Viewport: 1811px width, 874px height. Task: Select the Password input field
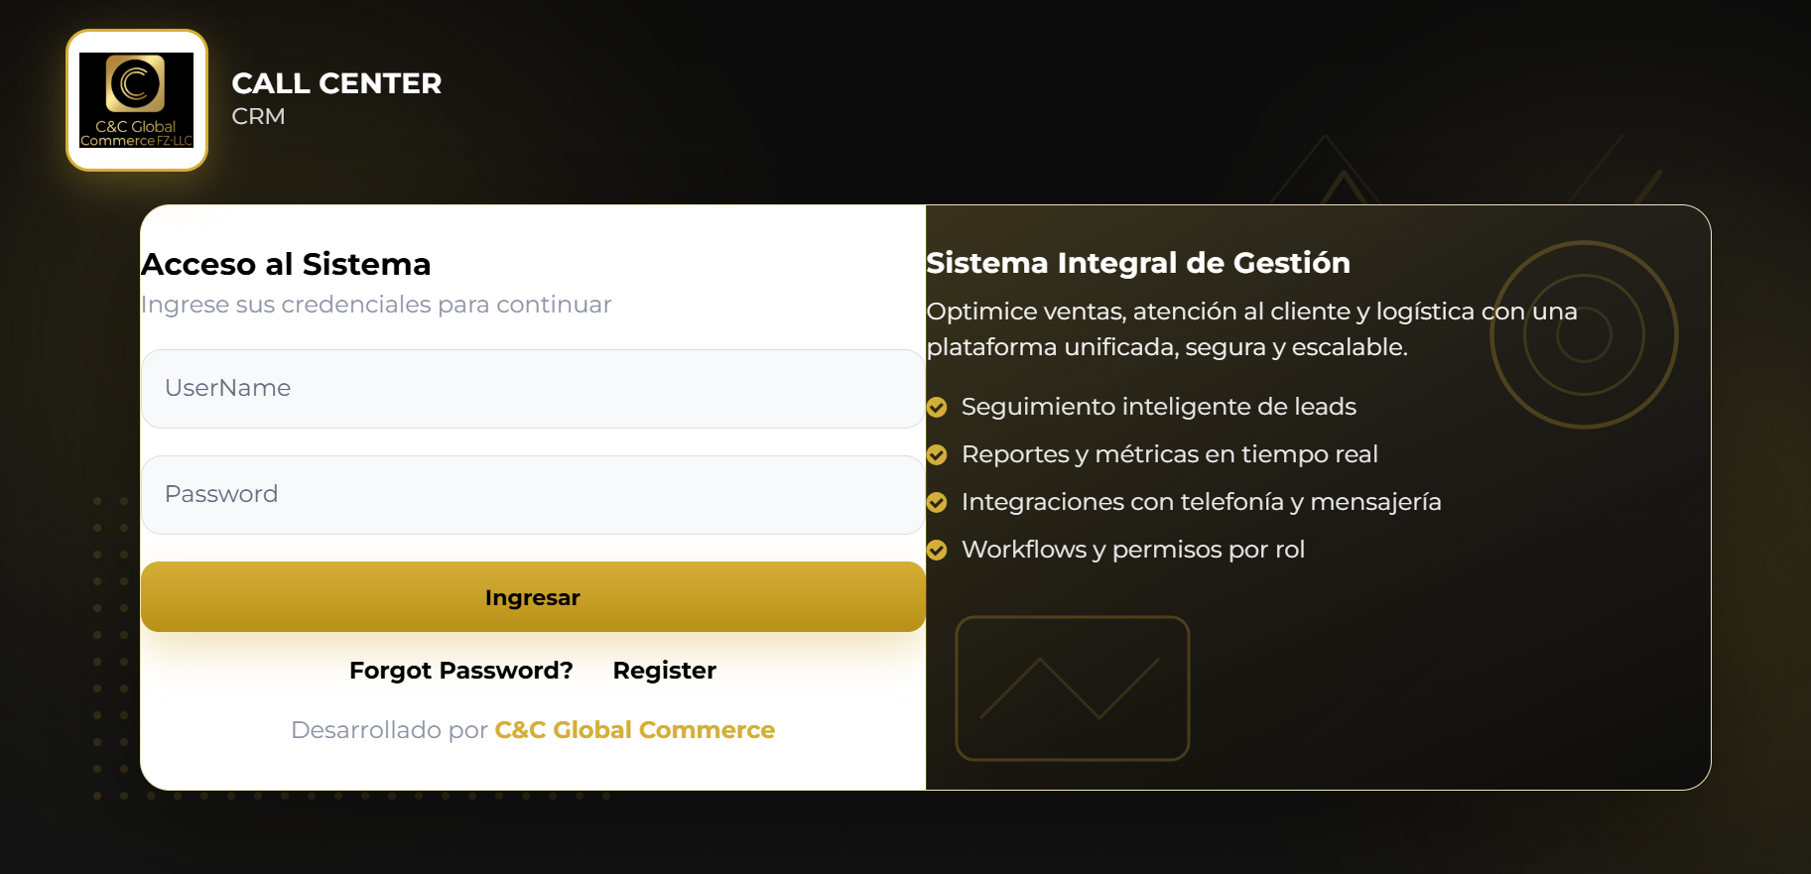tap(533, 494)
